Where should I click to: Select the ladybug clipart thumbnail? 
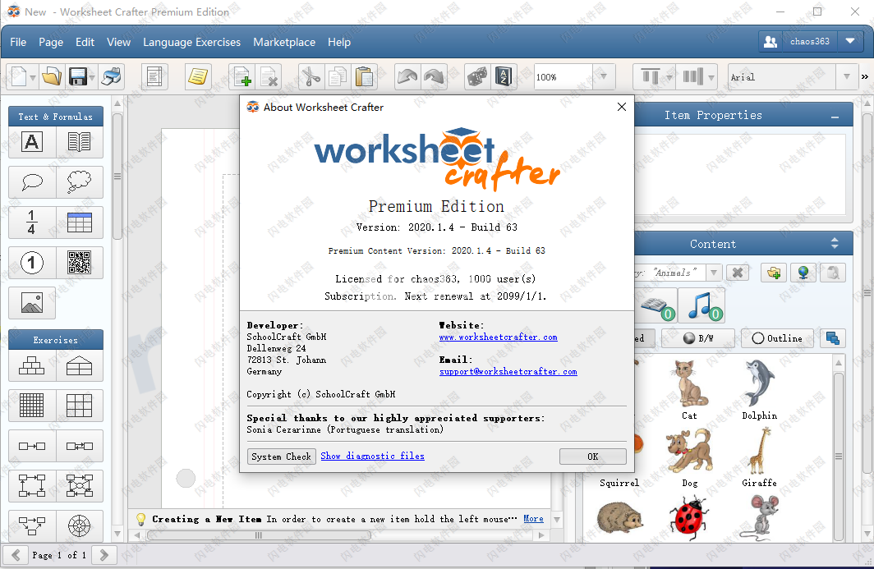(689, 517)
